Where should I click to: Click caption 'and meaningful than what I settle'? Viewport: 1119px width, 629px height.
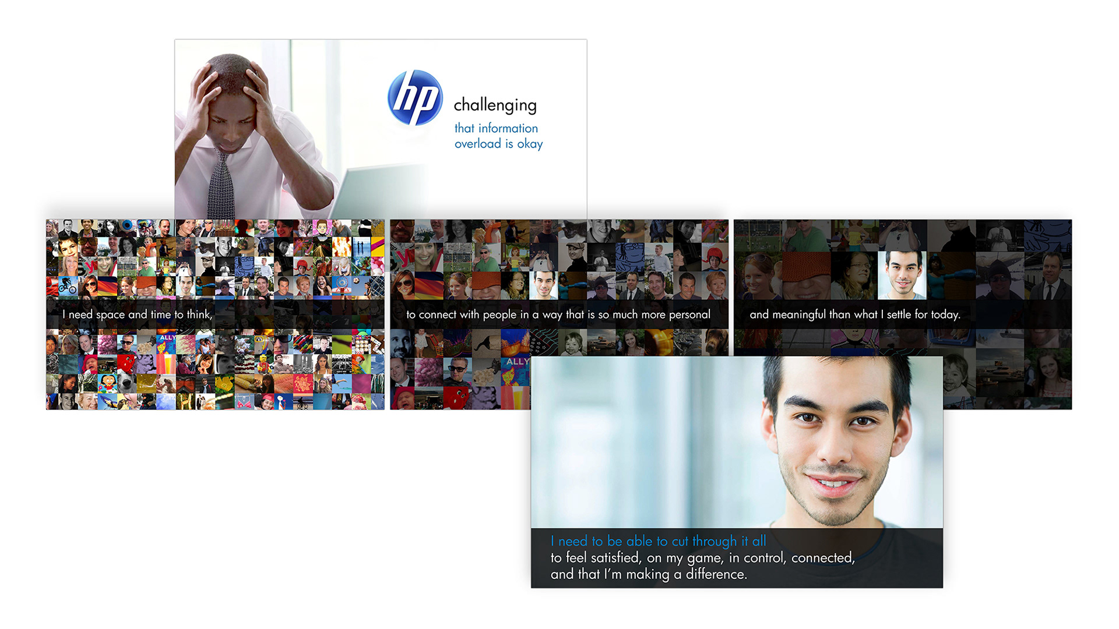[854, 314]
